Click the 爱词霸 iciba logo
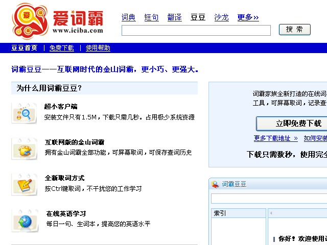The width and height of the screenshot is (327, 245). (x=58, y=21)
